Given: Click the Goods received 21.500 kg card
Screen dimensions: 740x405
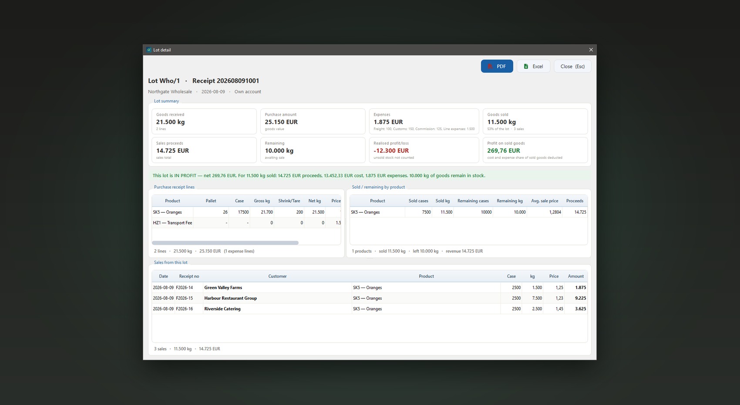Looking at the screenshot, I should [x=204, y=121].
